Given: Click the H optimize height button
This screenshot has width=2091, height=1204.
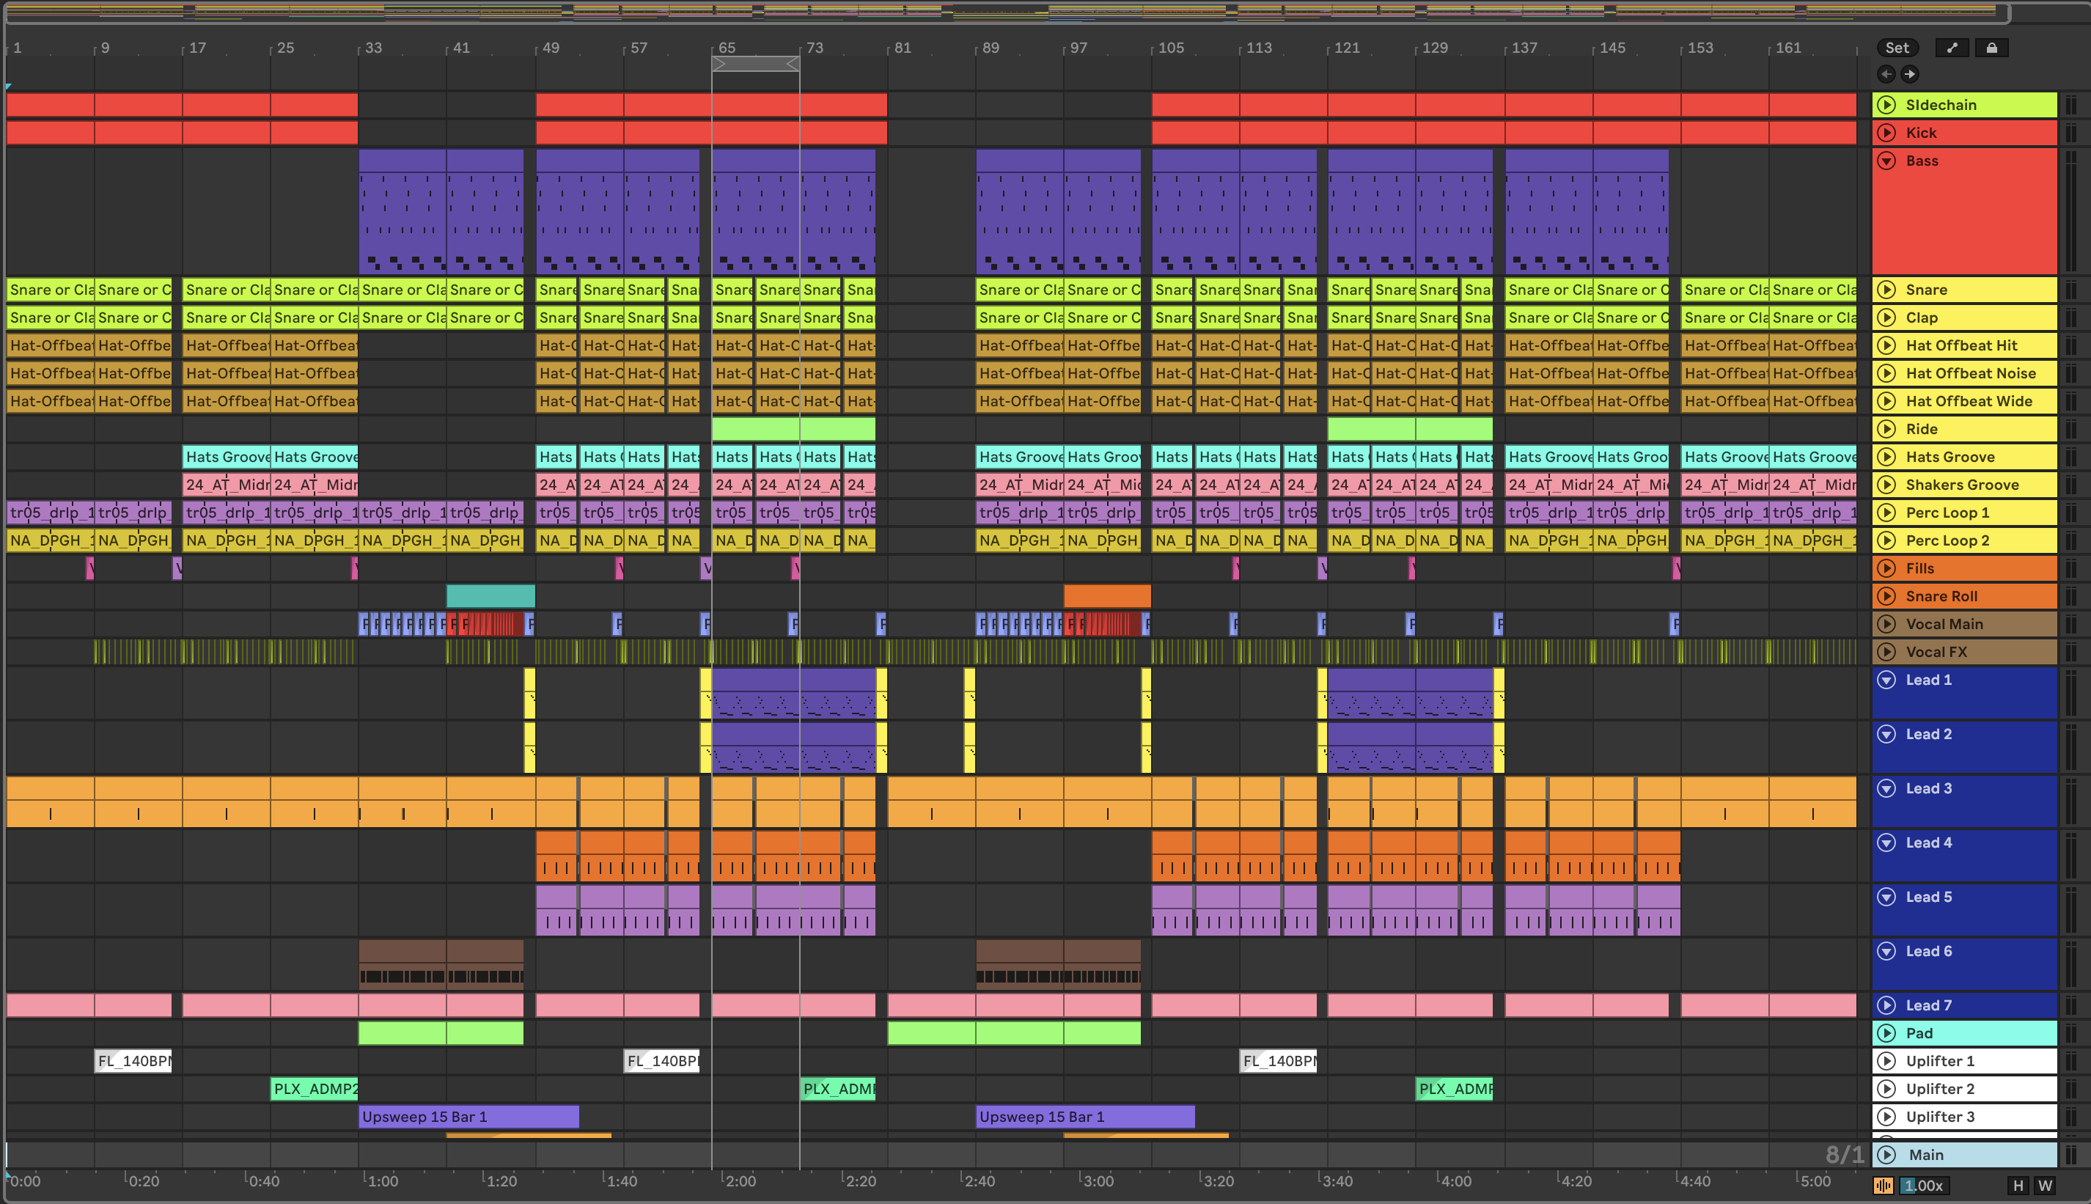Looking at the screenshot, I should click(2018, 1186).
